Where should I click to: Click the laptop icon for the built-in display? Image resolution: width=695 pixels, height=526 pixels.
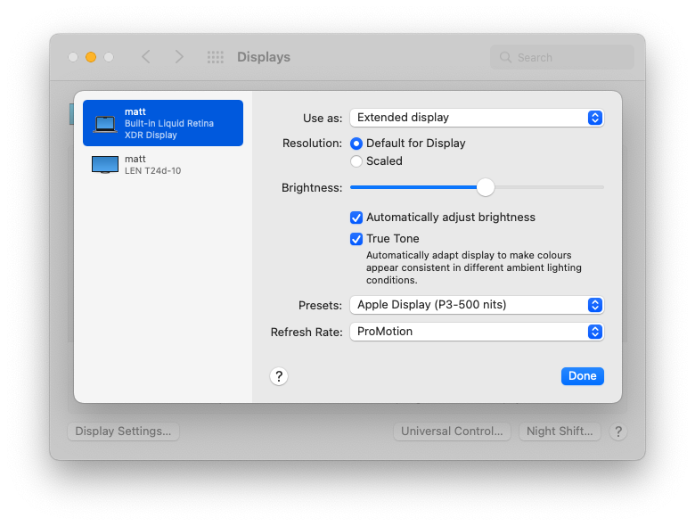[x=105, y=124]
